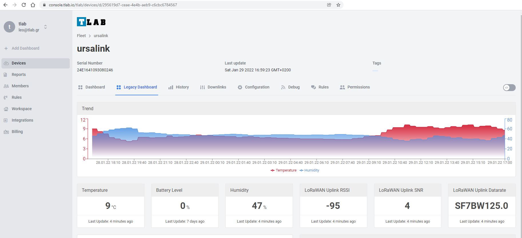The image size is (522, 238).
Task: Toggle the code view switch
Action: pos(509,88)
